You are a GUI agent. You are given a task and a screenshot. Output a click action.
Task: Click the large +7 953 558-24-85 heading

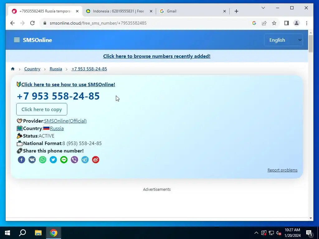[58, 96]
